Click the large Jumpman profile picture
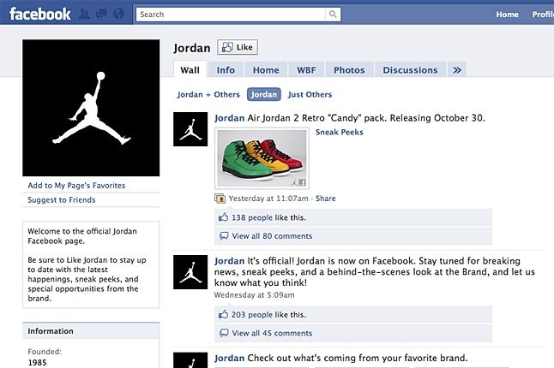 (91, 108)
